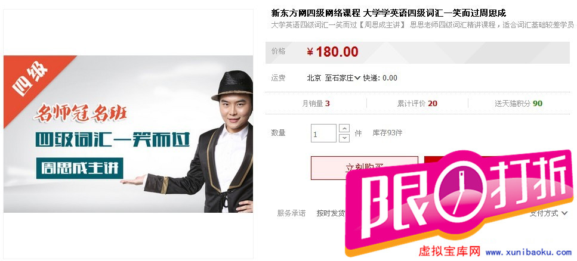This screenshot has width=577, height=261.
Task: Click the 虚拟宝库网 red site name
Action: [x=450, y=252]
